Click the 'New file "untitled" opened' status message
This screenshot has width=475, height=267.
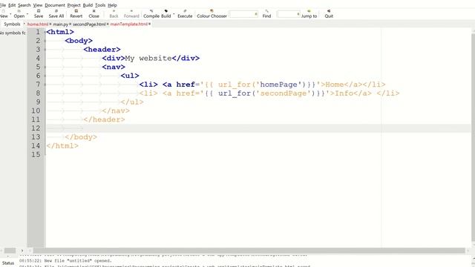78,260
